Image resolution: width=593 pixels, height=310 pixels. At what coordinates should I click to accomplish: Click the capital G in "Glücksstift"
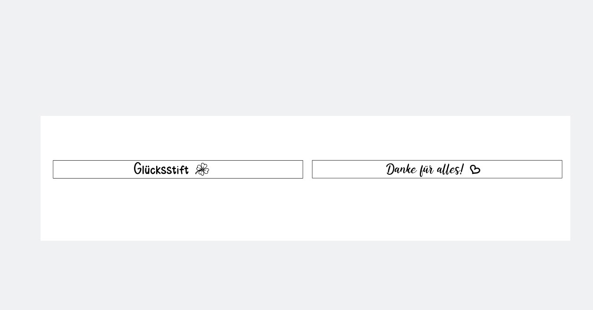tap(138, 169)
